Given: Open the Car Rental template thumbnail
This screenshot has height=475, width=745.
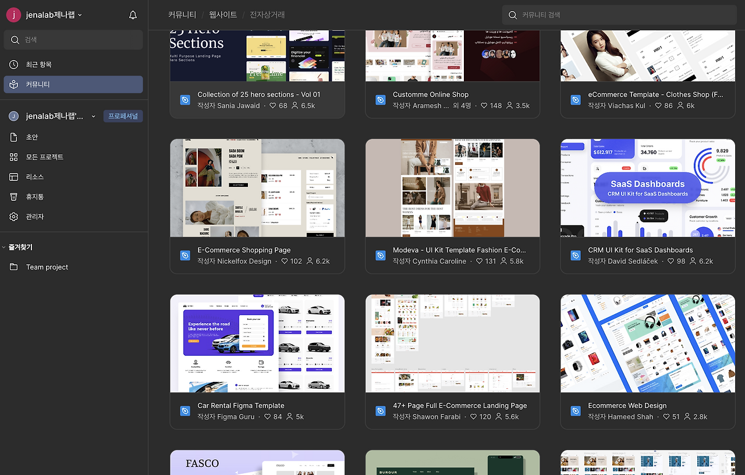Looking at the screenshot, I should [x=257, y=343].
